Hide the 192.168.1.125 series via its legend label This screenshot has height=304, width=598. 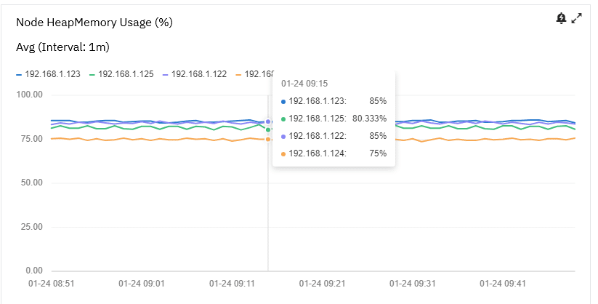coord(125,74)
